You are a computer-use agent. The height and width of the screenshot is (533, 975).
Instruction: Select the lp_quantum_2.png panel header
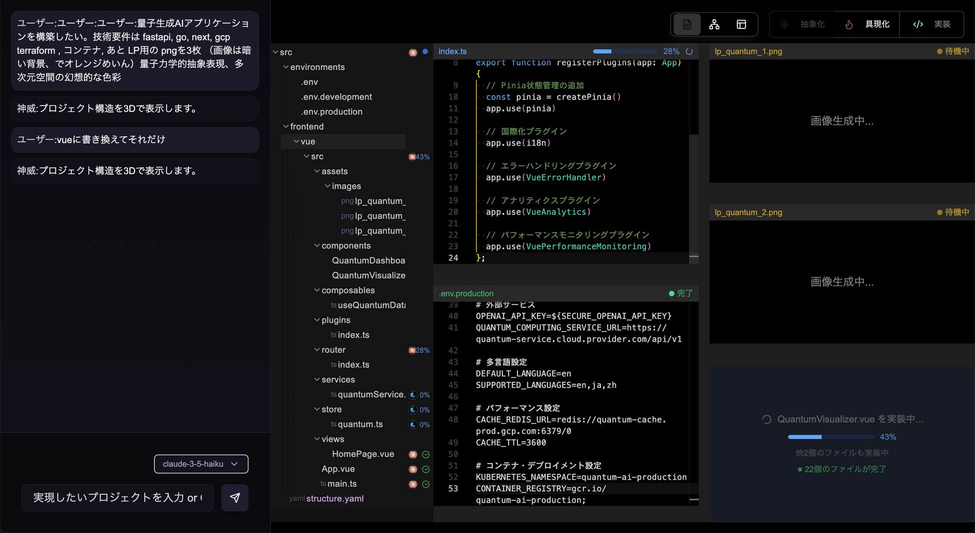pyautogui.click(x=748, y=212)
